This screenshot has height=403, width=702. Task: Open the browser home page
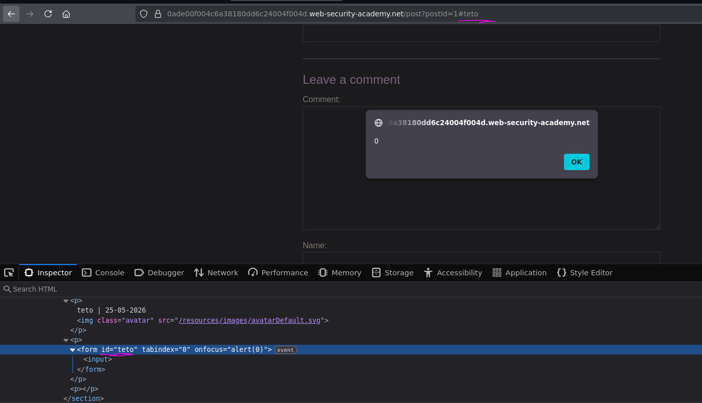[66, 14]
